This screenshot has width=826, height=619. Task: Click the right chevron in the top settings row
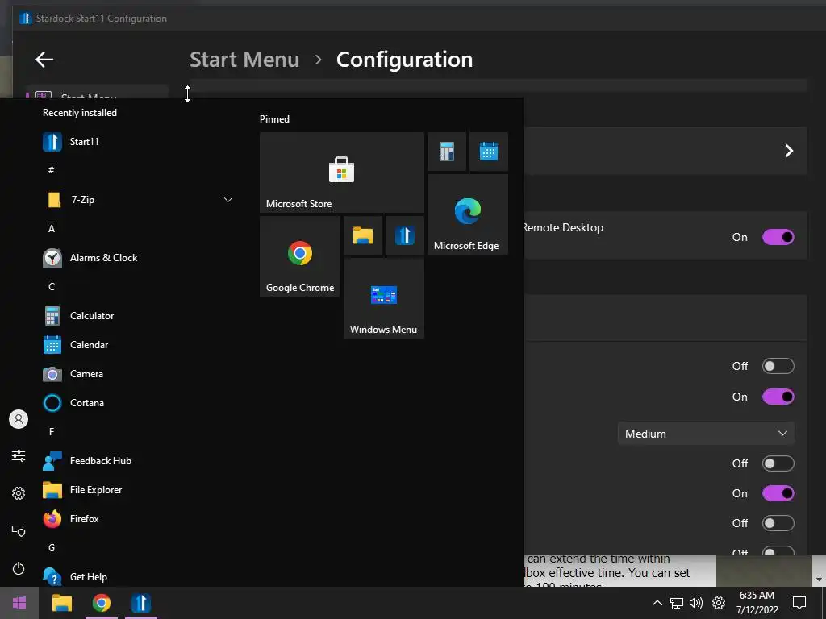[789, 151]
